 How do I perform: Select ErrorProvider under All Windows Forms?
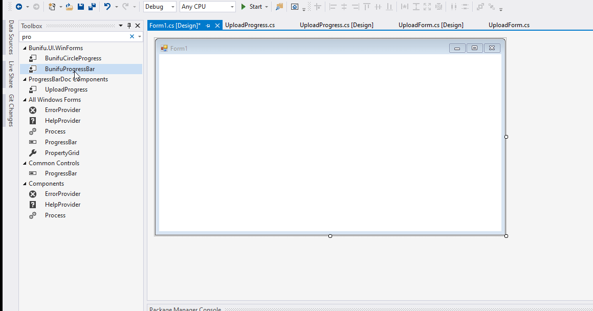[x=81, y=110]
